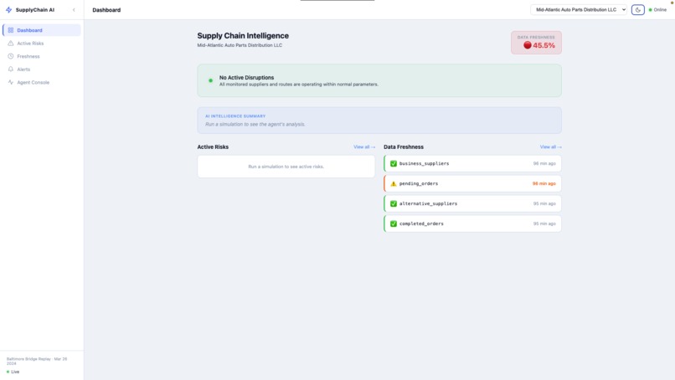
Task: Click the green check icon beside business_suppliers
Action: coord(394,163)
